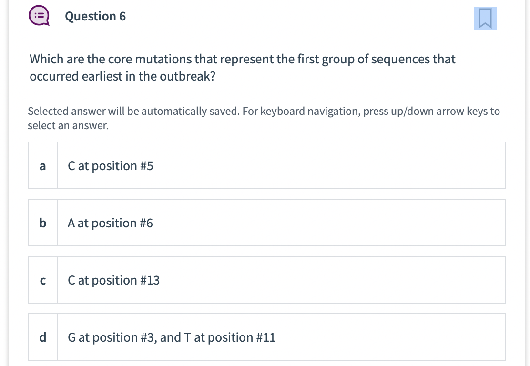The width and height of the screenshot is (530, 366).
Task: Bookmark Question 6 with the flag icon
Action: tap(485, 18)
